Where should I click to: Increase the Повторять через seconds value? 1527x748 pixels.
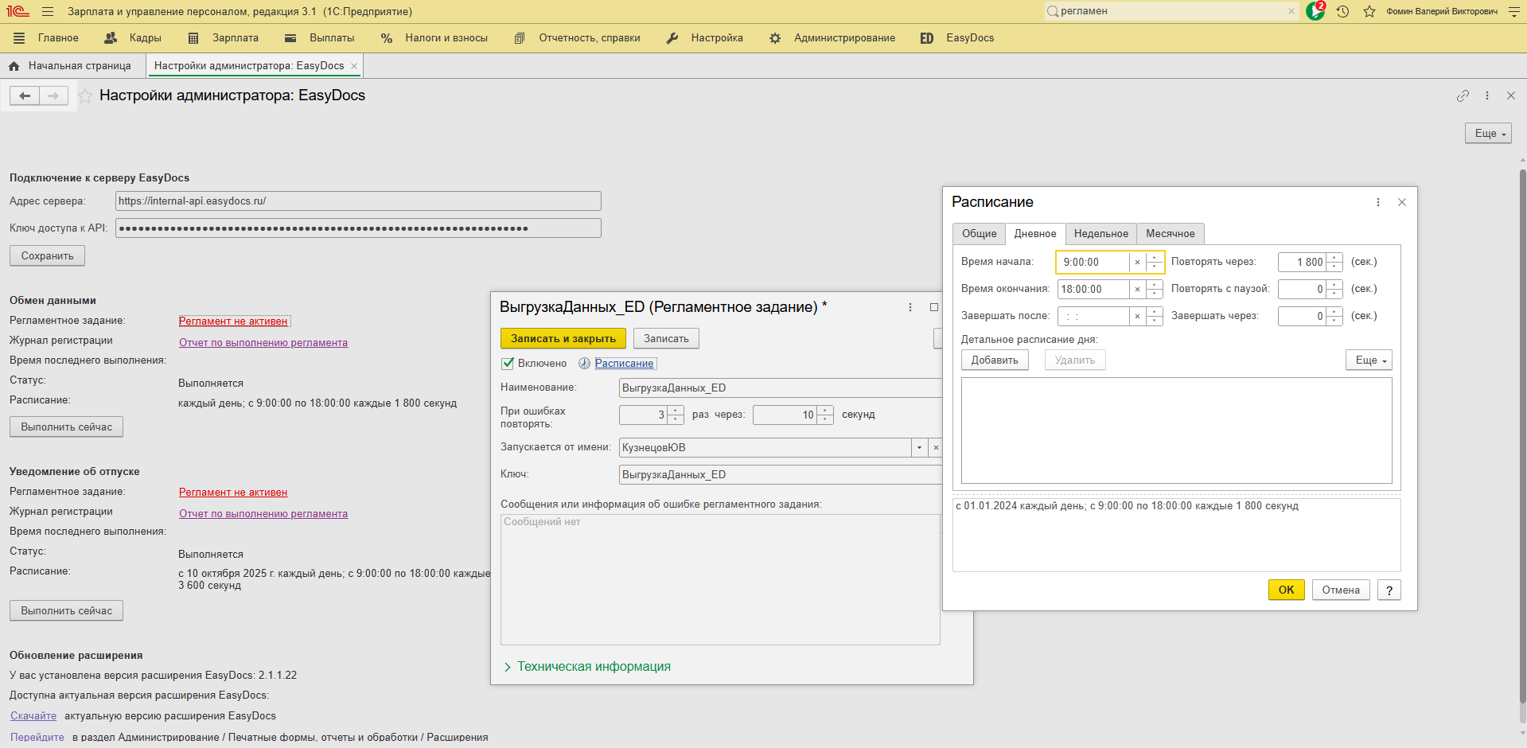(x=1334, y=258)
